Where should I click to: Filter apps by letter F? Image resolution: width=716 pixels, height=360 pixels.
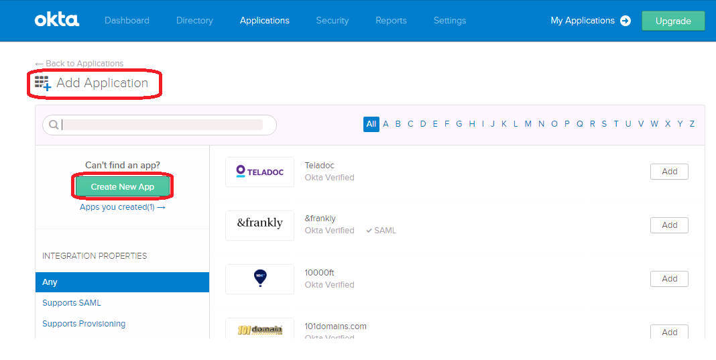point(446,124)
